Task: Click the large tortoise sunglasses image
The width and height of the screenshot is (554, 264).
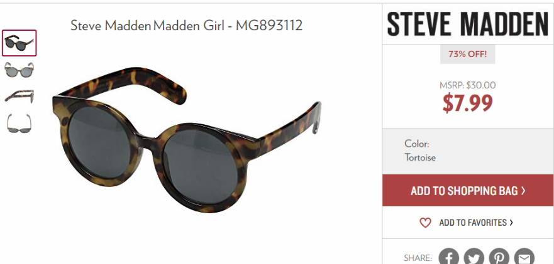Action: (187, 140)
